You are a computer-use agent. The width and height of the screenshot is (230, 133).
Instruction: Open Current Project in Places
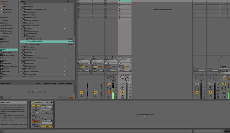tap(9, 55)
